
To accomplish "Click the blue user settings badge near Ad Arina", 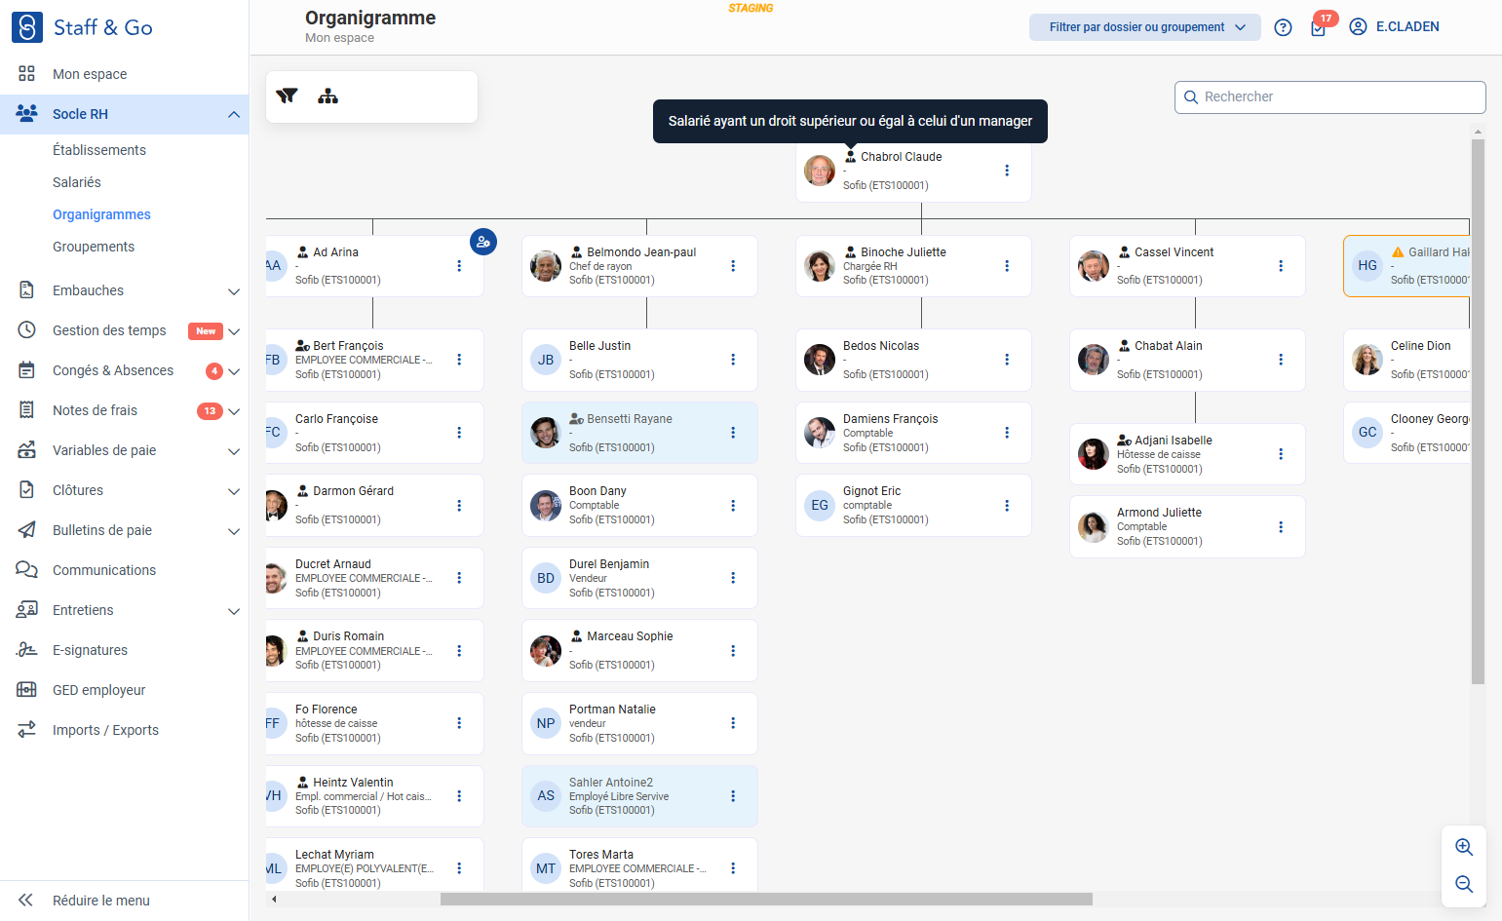I will 483,242.
